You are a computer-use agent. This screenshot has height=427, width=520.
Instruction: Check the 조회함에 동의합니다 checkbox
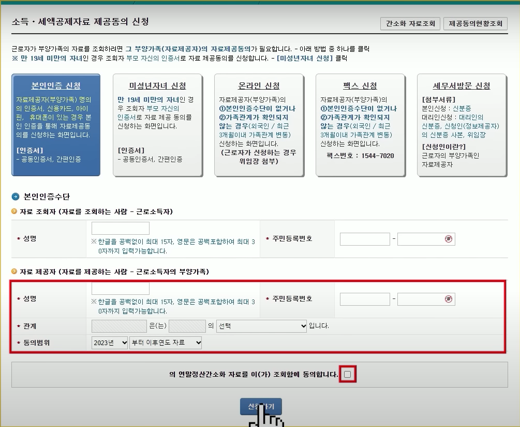(x=348, y=374)
